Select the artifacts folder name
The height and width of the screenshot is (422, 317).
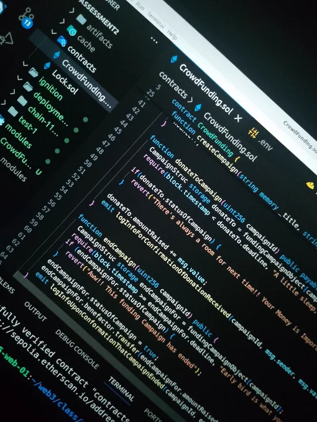(x=99, y=37)
